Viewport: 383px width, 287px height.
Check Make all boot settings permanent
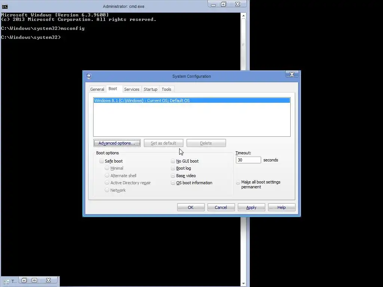(238, 182)
